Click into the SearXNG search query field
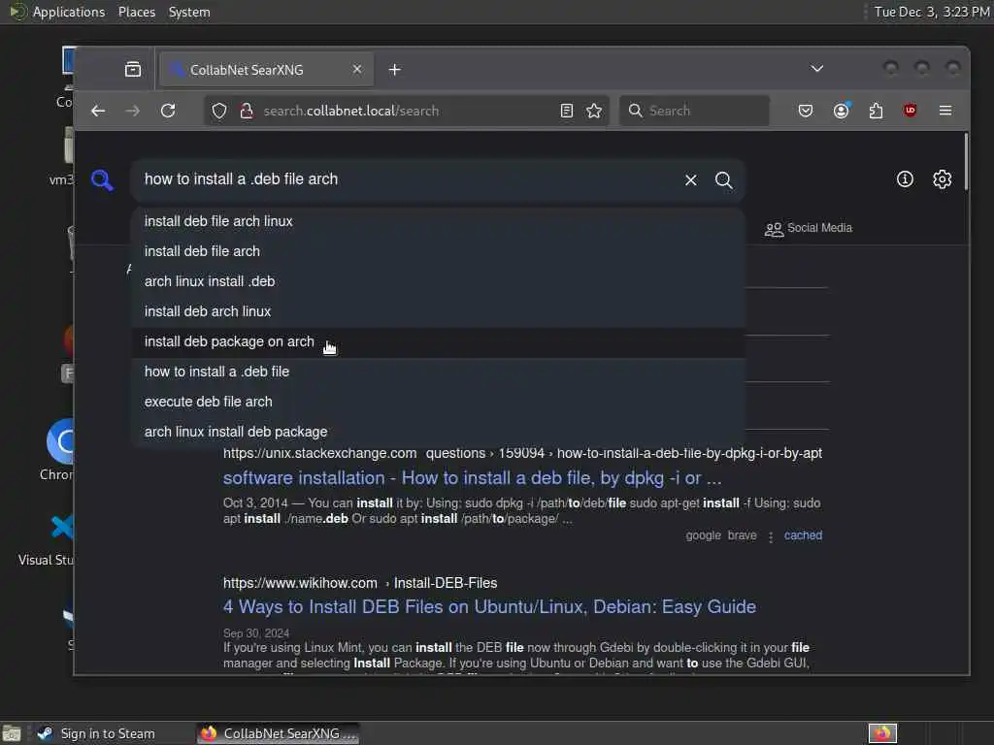994x745 pixels. tap(406, 179)
